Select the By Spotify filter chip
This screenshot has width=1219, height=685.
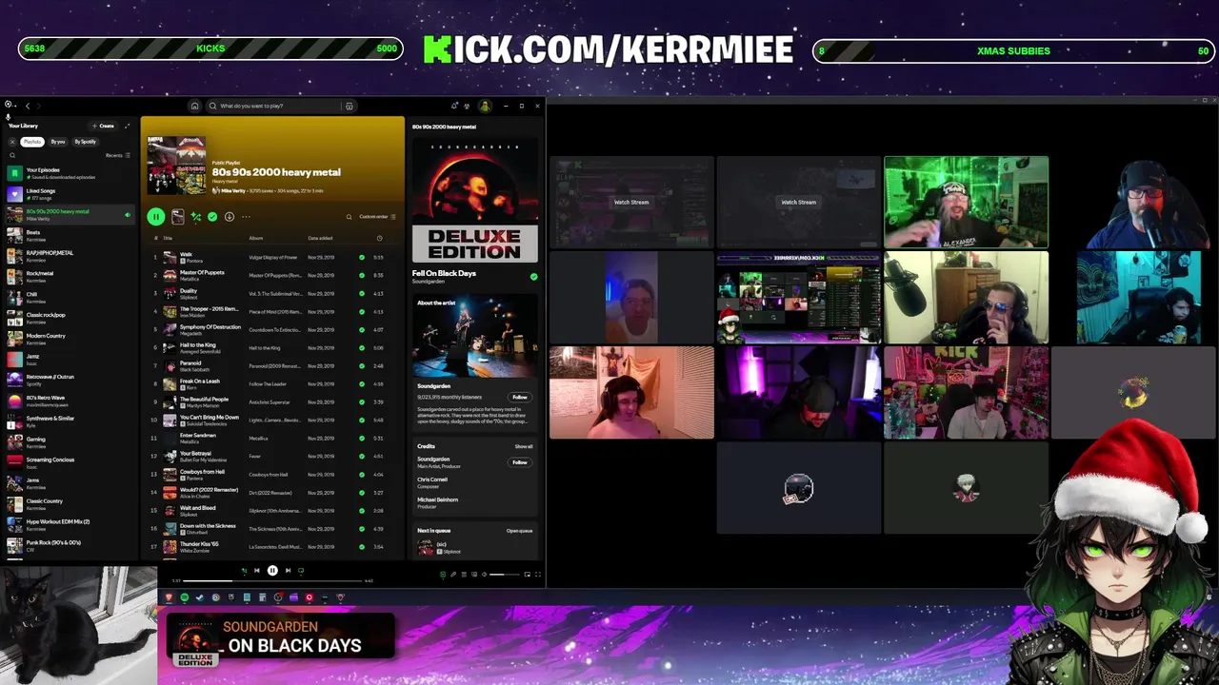click(86, 142)
